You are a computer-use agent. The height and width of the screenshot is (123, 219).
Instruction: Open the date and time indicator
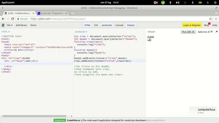[109, 2]
